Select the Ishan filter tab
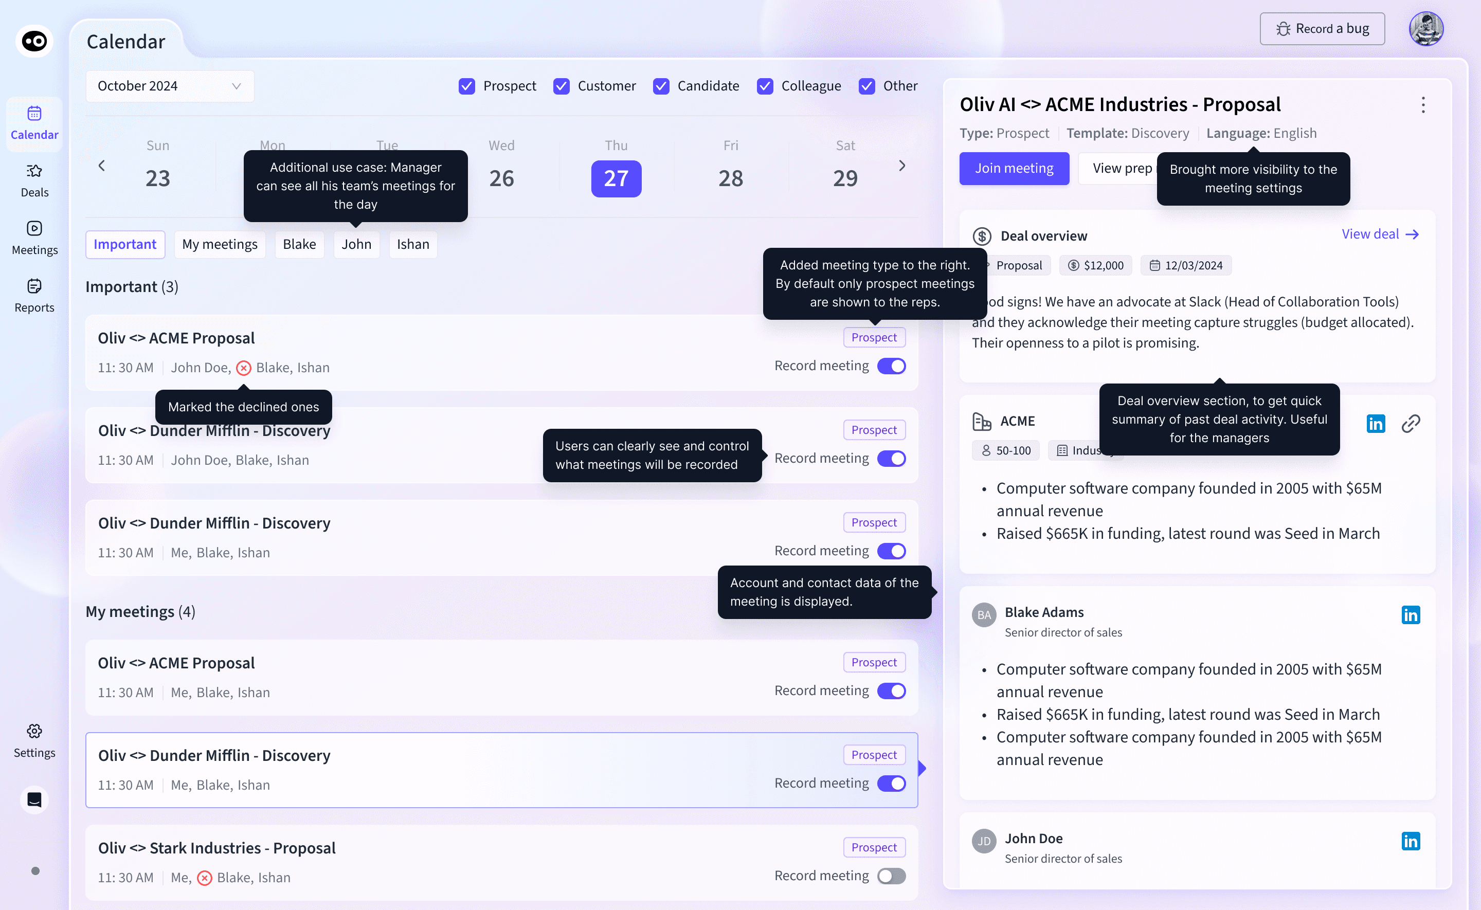This screenshot has width=1481, height=910. [x=413, y=244]
